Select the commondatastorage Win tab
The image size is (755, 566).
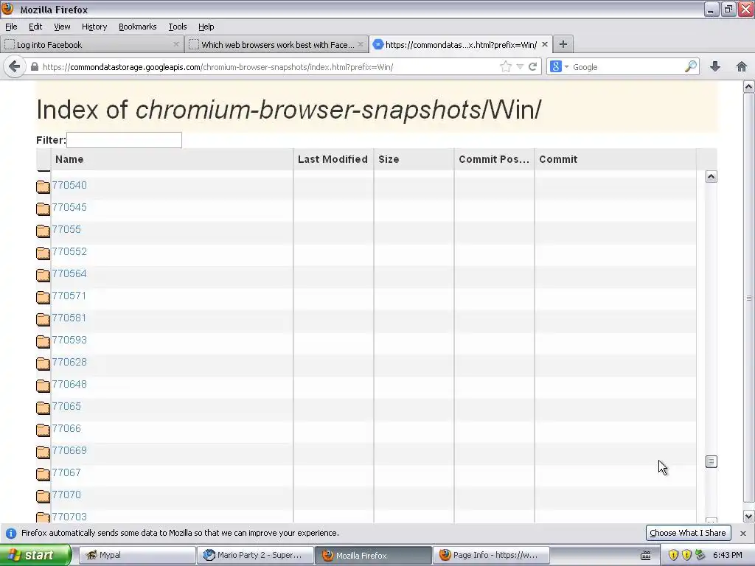[461, 44]
